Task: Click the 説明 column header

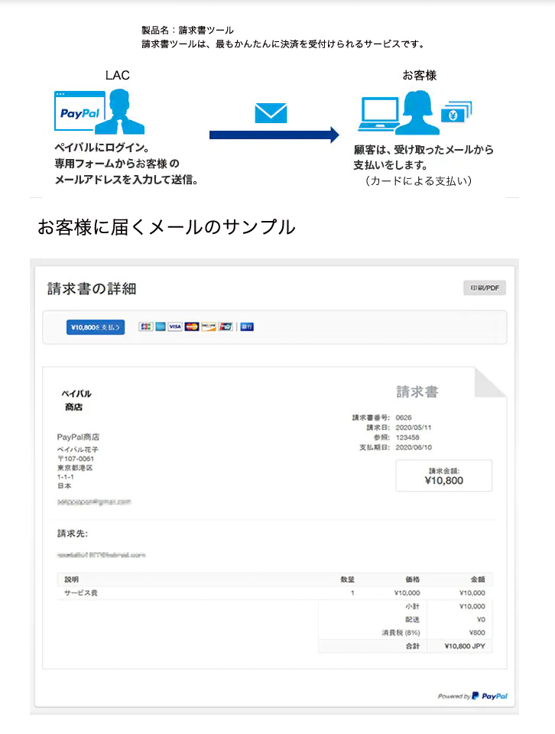Action: tap(71, 580)
